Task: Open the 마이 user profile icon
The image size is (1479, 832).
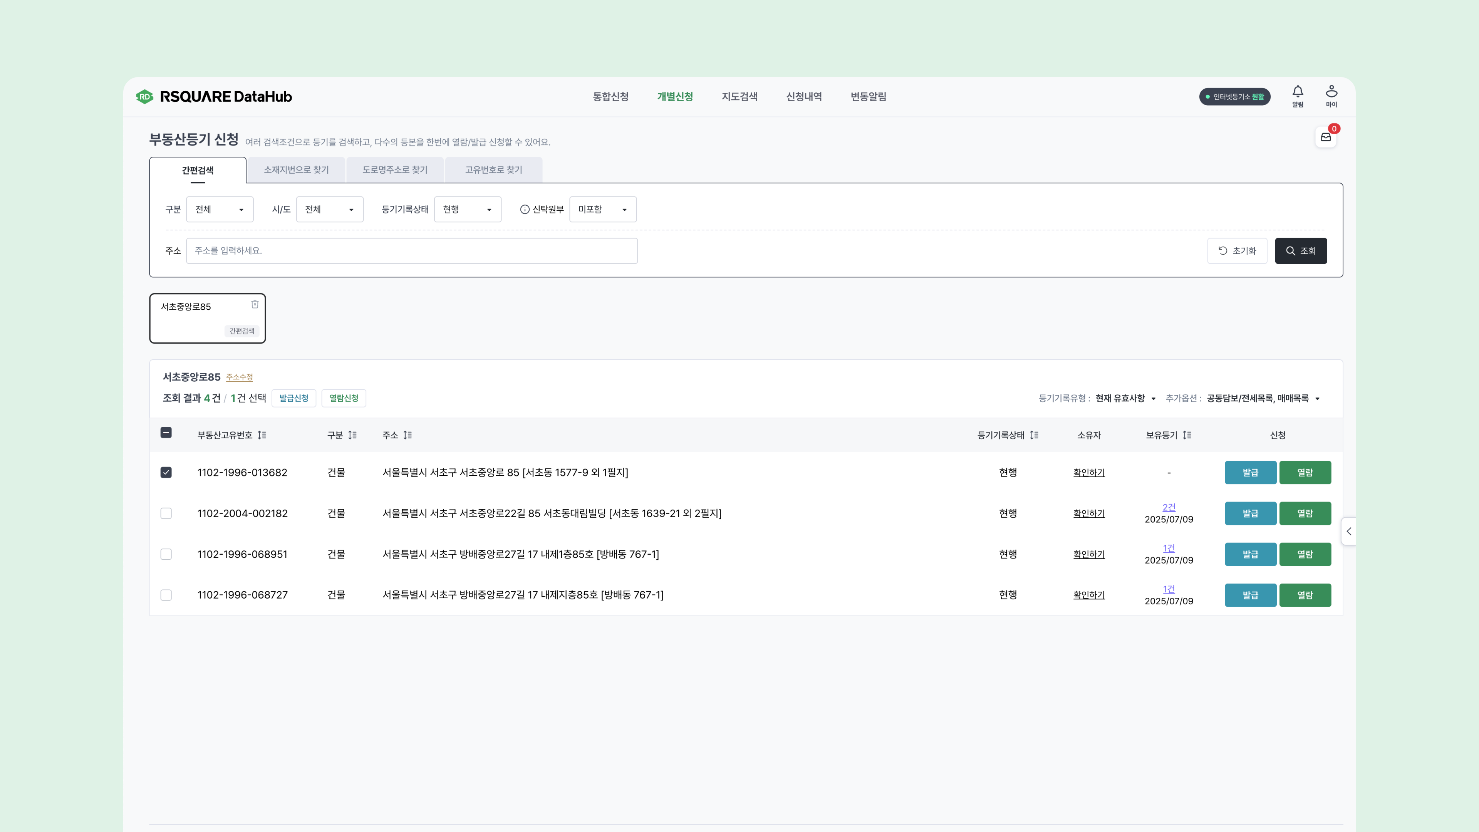Action: click(x=1331, y=92)
